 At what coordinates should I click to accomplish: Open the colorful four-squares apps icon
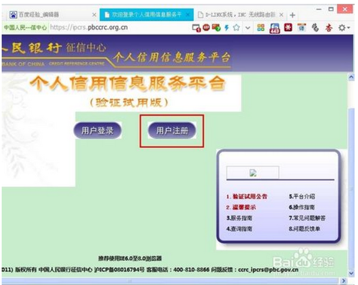[x=261, y=27]
